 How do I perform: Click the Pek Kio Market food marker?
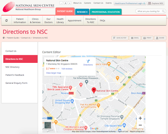[98, 105]
